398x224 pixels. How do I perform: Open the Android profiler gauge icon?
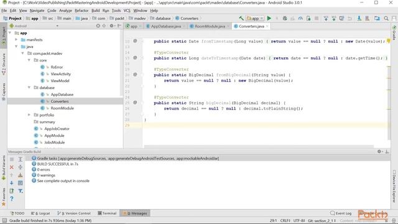pos(300,18)
